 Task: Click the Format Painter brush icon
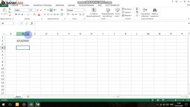pyautogui.click(x=10, y=15)
